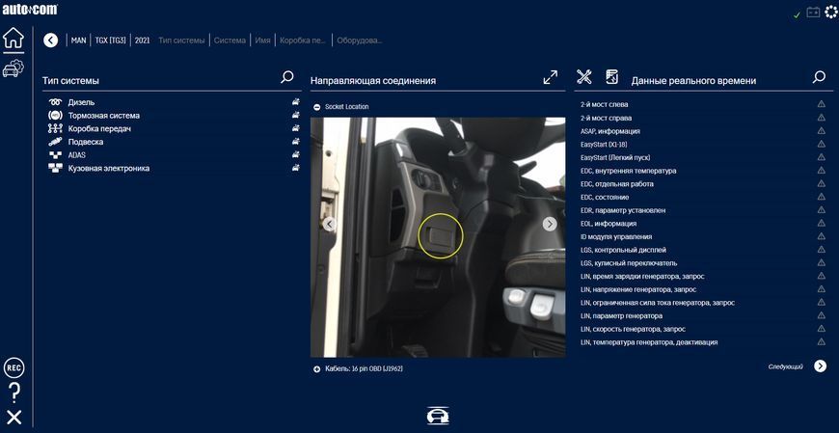The image size is (839, 433).
Task: Start recording with the REC button
Action: pyautogui.click(x=14, y=368)
